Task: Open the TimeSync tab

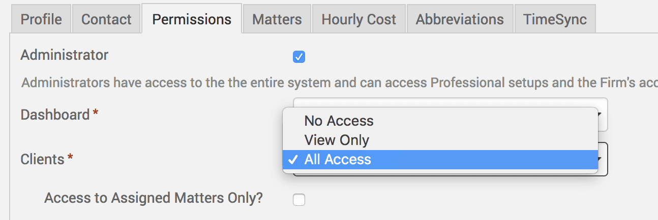Action: [555, 20]
